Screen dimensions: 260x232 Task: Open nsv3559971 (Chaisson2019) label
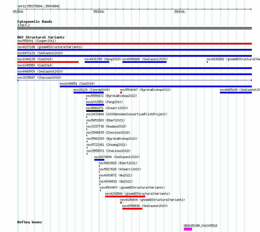point(108,151)
